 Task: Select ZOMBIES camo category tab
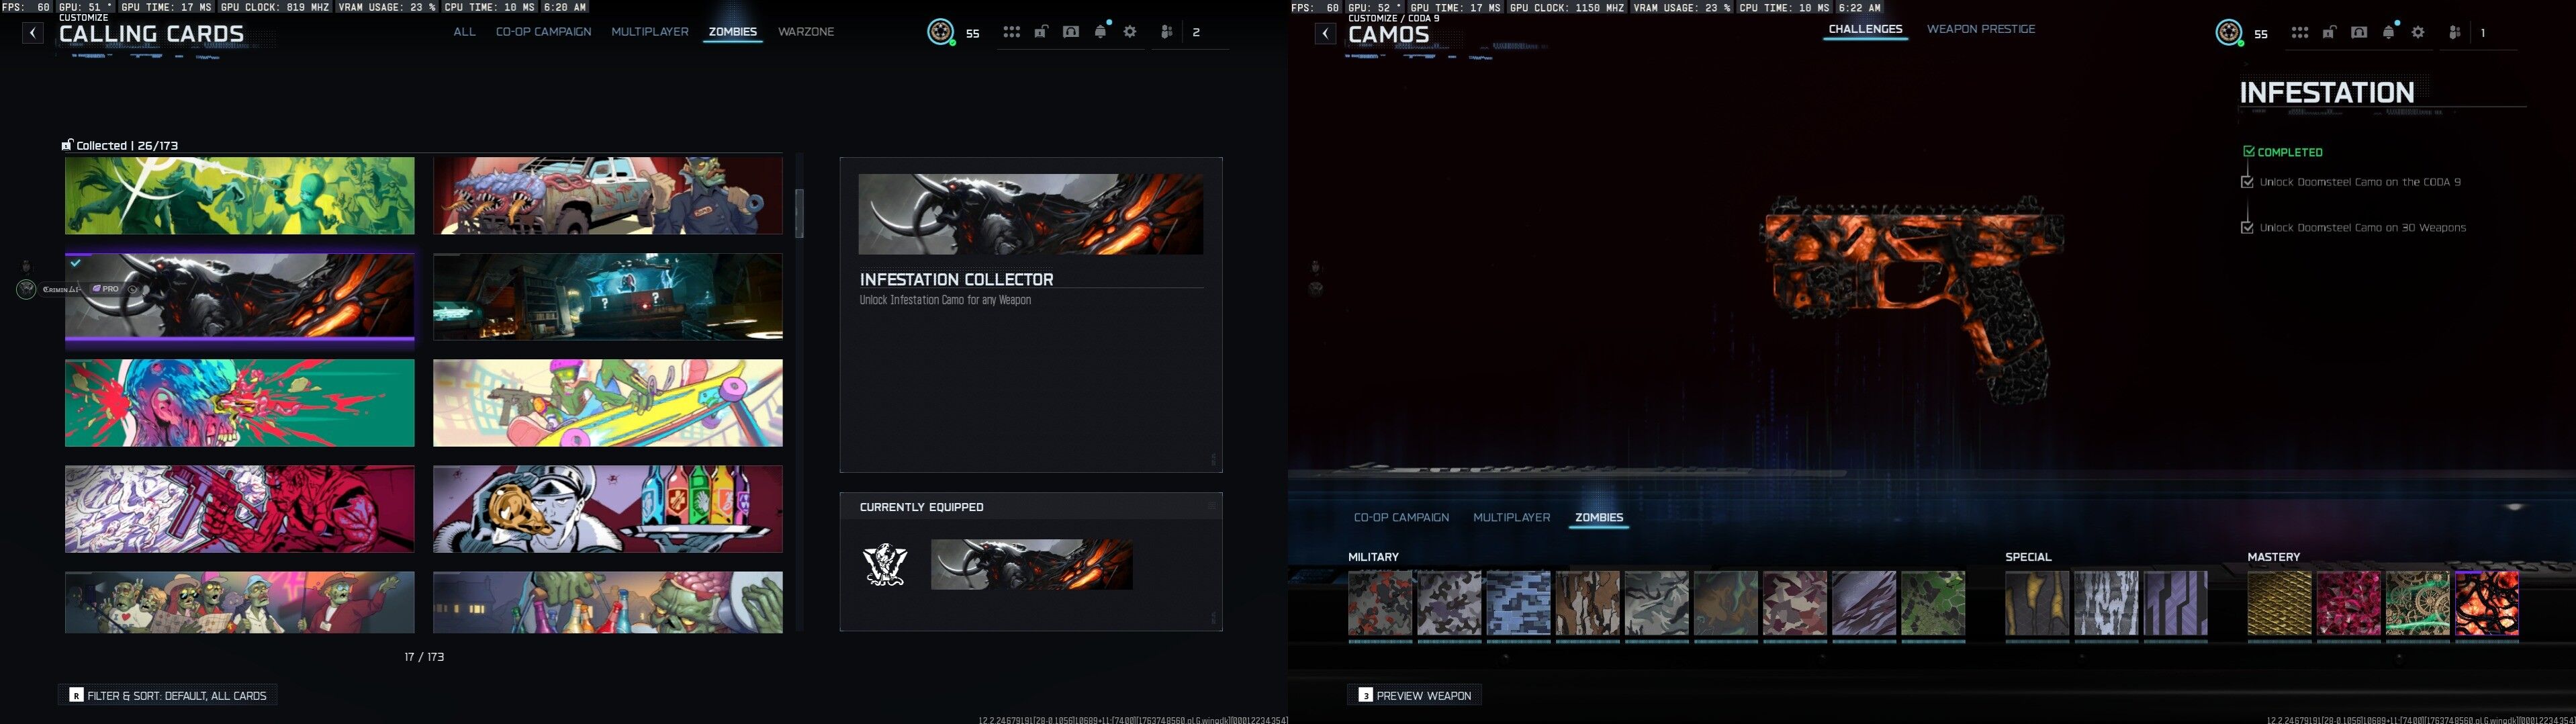1598,517
